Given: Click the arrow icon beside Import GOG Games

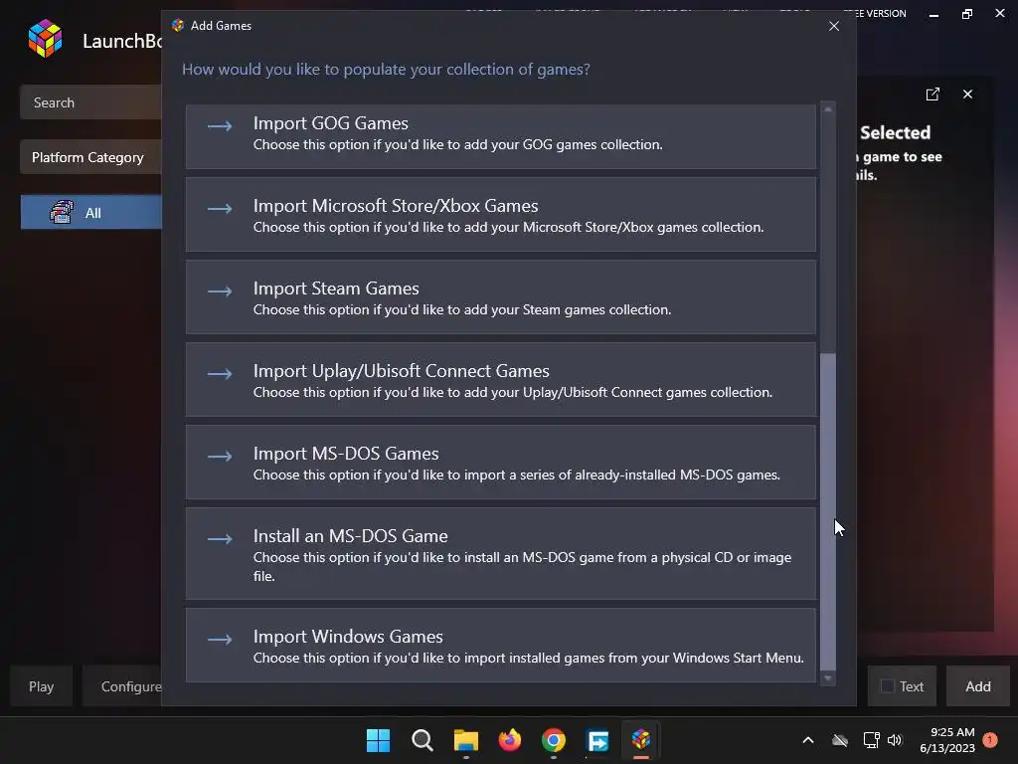Looking at the screenshot, I should pos(220,126).
